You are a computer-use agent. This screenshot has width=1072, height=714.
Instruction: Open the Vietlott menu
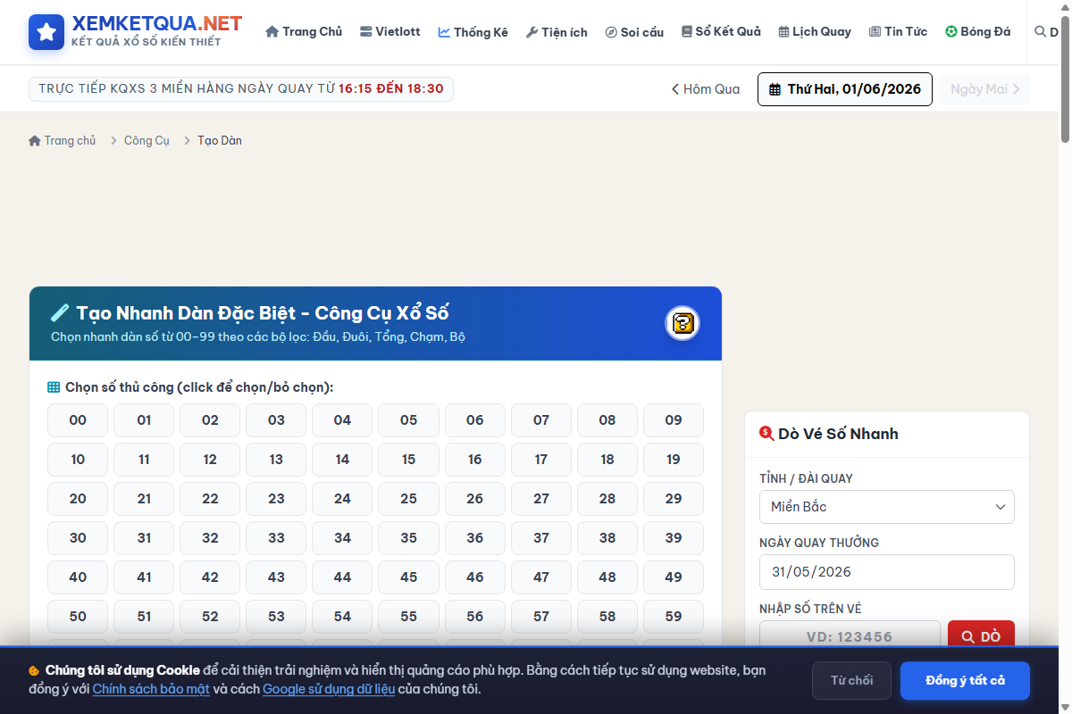(x=390, y=32)
